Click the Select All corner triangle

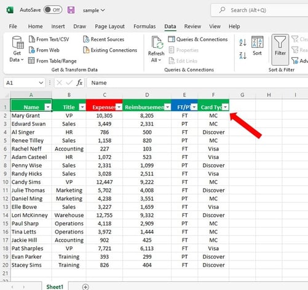[7, 95]
